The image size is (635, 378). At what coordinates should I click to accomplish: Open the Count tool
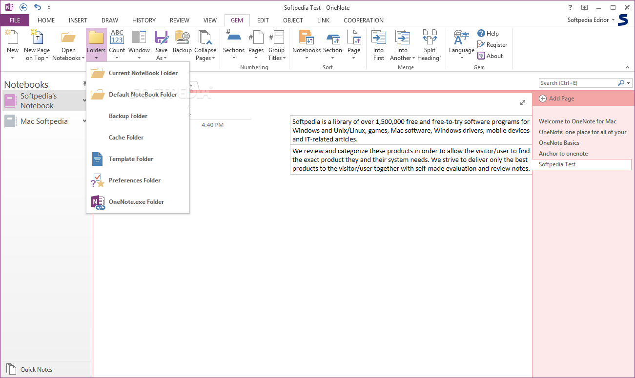(117, 44)
